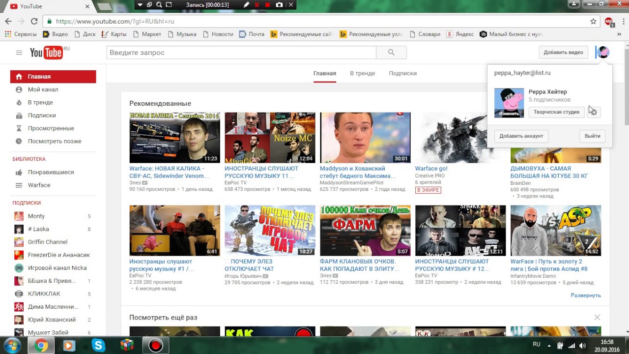This screenshot has height=354, width=629.
Task: Open 'Warface: НОВАЯ КАЛИКА' video thumbnail
Action: 174,138
